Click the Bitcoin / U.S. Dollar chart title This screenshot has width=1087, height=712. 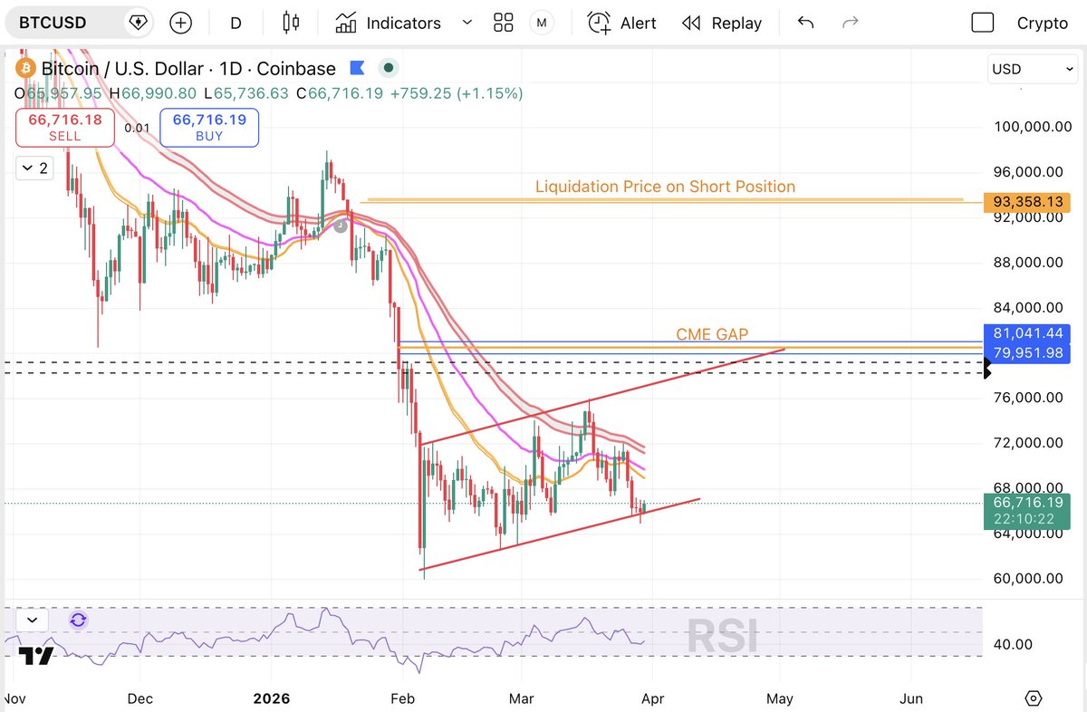(188, 69)
